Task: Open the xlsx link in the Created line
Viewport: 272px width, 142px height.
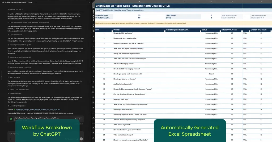Action: click(x=38, y=110)
